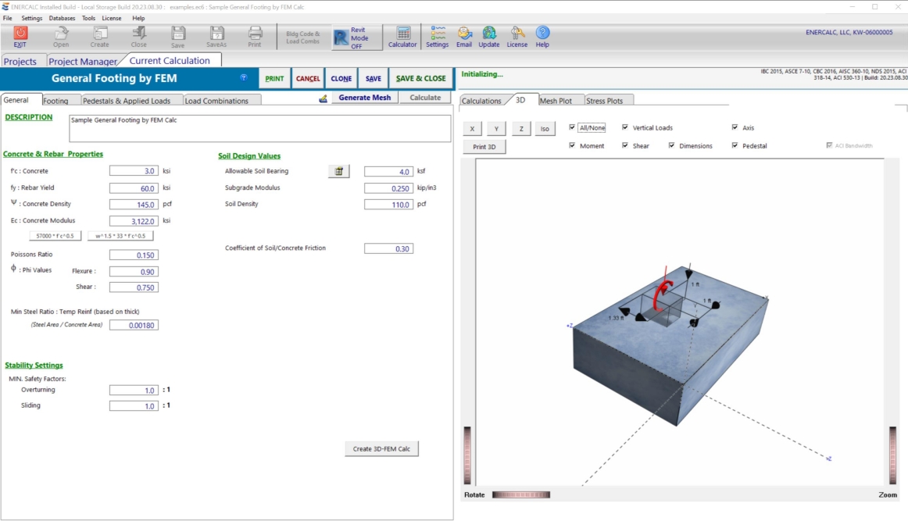Click blue help icon beside footing title
908x521 pixels.
pos(244,78)
